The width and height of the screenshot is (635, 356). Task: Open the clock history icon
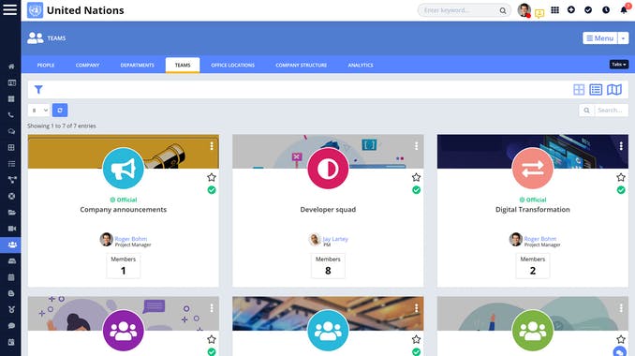coord(606,10)
